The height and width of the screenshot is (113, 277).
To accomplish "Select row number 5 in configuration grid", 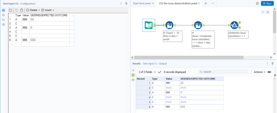I will (11, 36).
